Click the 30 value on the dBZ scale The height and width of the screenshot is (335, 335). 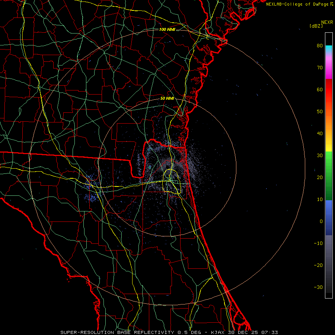coord(320,156)
